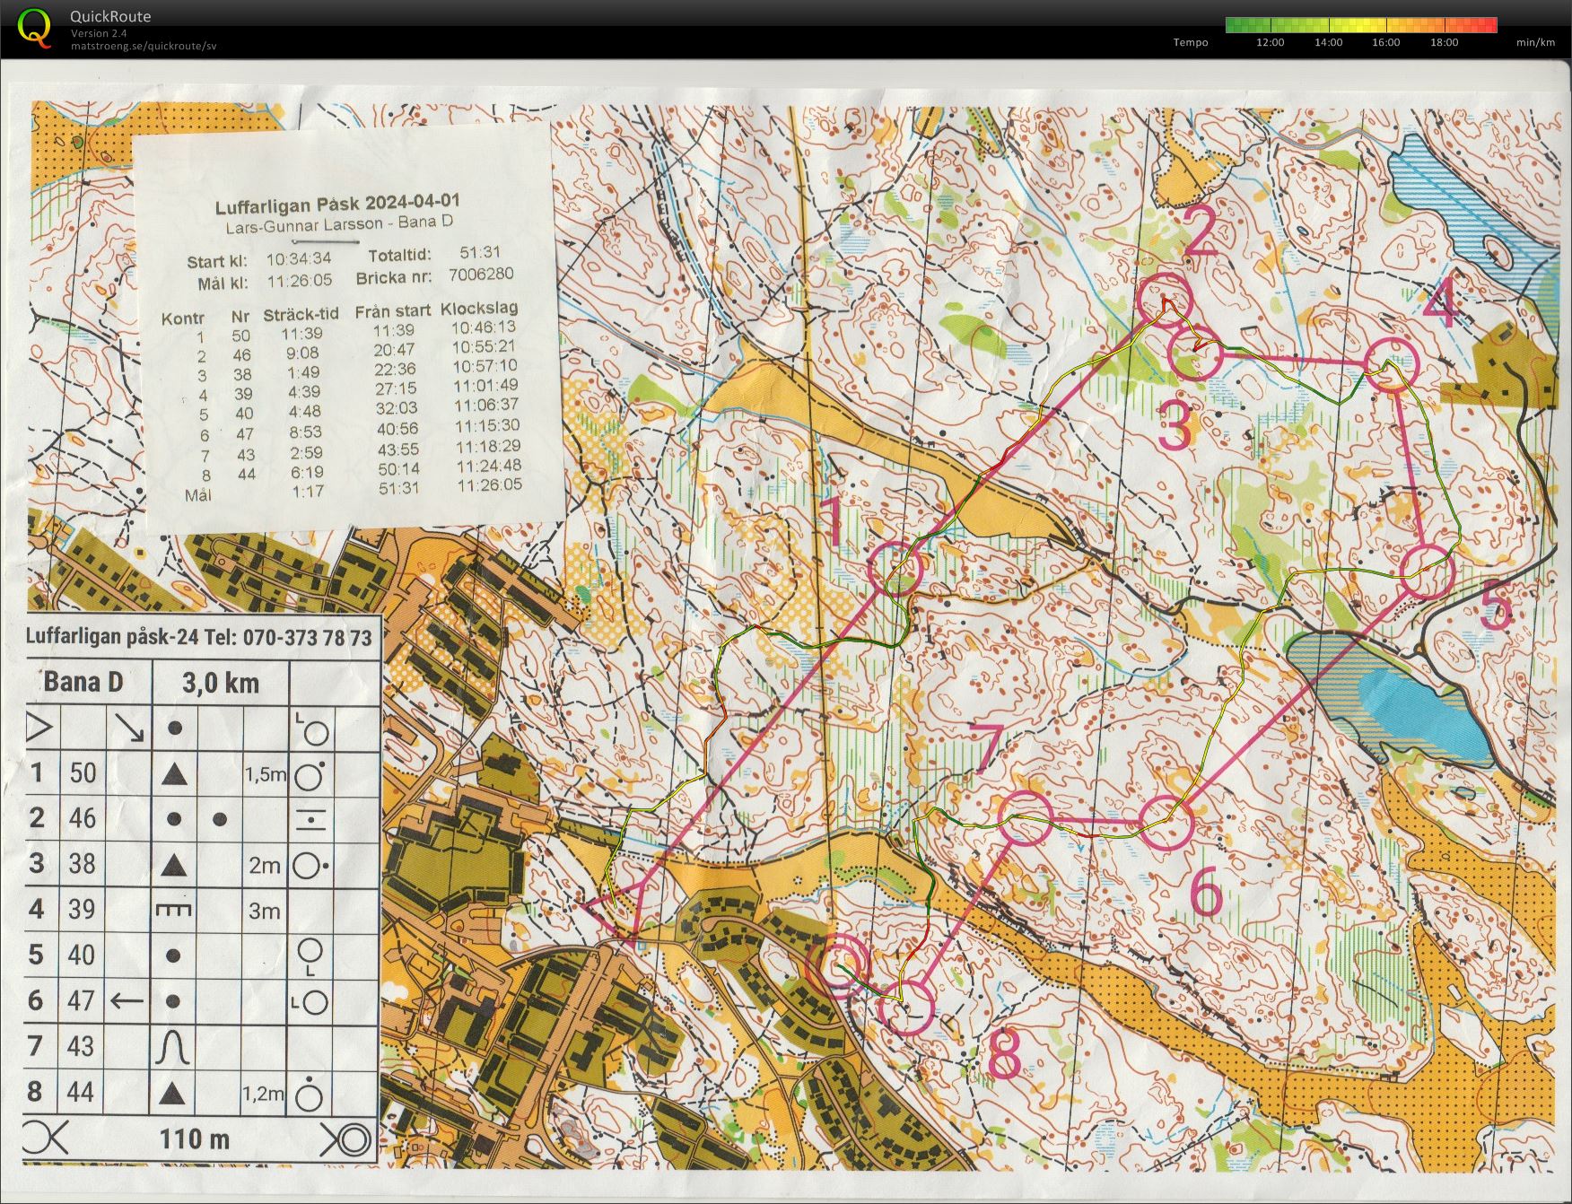Click the 16:00 tempo scale label
Image resolution: width=1572 pixels, height=1204 pixels.
click(1385, 42)
